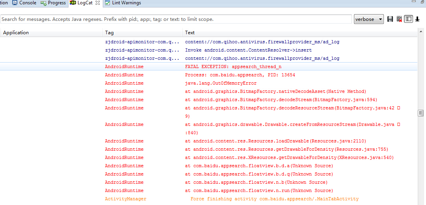The height and width of the screenshot is (205, 426).
Task: Select the java.lang.OutOfMemoryError row
Action: coord(209,83)
